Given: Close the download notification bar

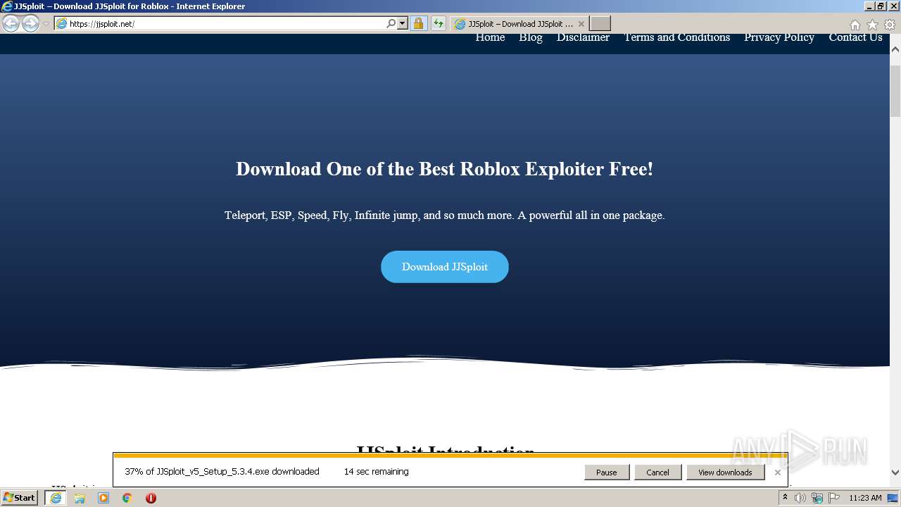Looking at the screenshot, I should click(x=777, y=472).
